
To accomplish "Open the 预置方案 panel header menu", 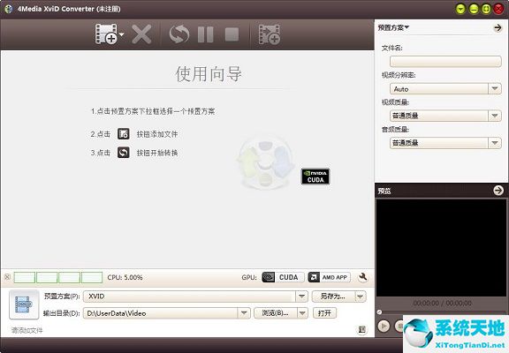I will tap(393, 28).
